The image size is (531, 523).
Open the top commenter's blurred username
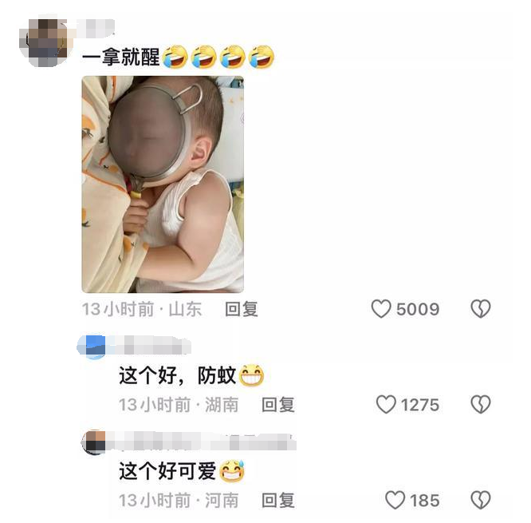(96, 27)
